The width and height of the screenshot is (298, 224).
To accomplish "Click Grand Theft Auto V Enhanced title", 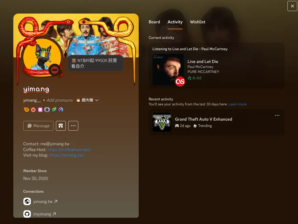I will coord(203,119).
